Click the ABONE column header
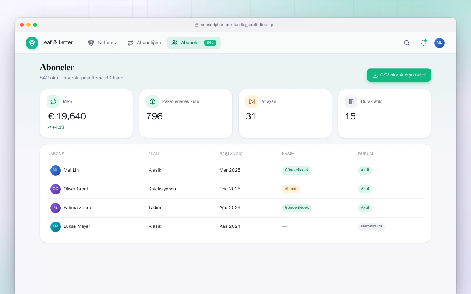471x294 pixels. click(57, 154)
